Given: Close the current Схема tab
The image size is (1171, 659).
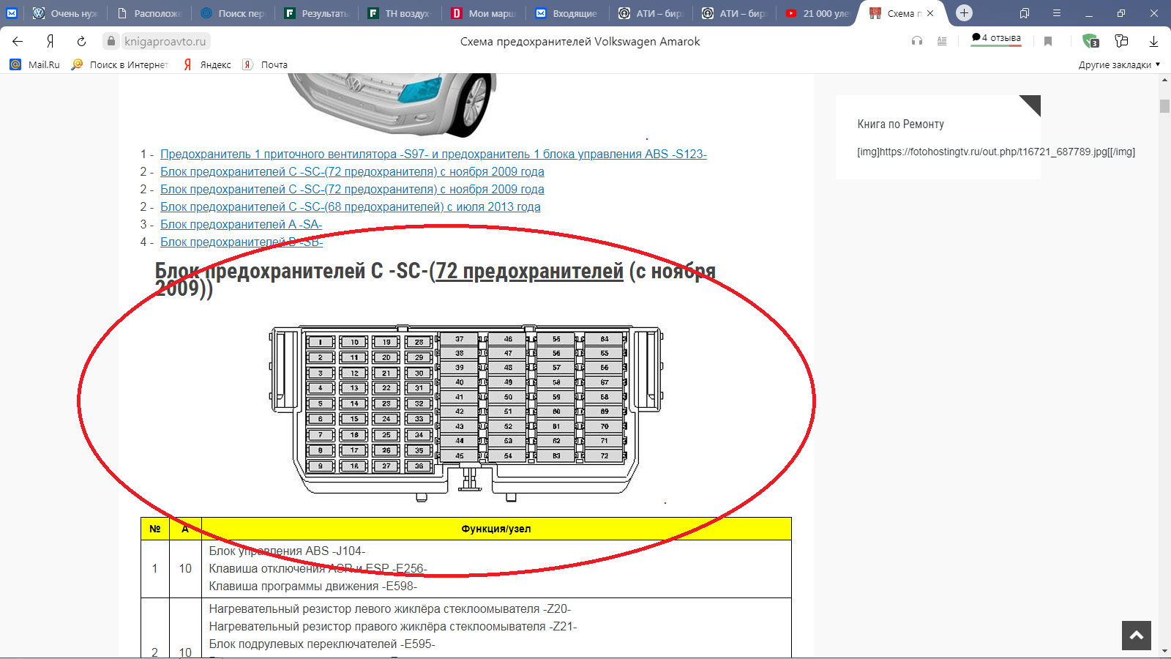Looking at the screenshot, I should 930,13.
